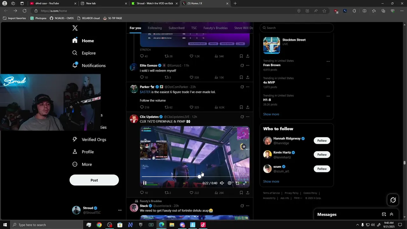This screenshot has width=407, height=229.
Task: Click the $ASTER cashtag link
Action: pos(145,92)
